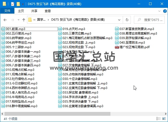Go up one folder level

[x=24, y=20]
